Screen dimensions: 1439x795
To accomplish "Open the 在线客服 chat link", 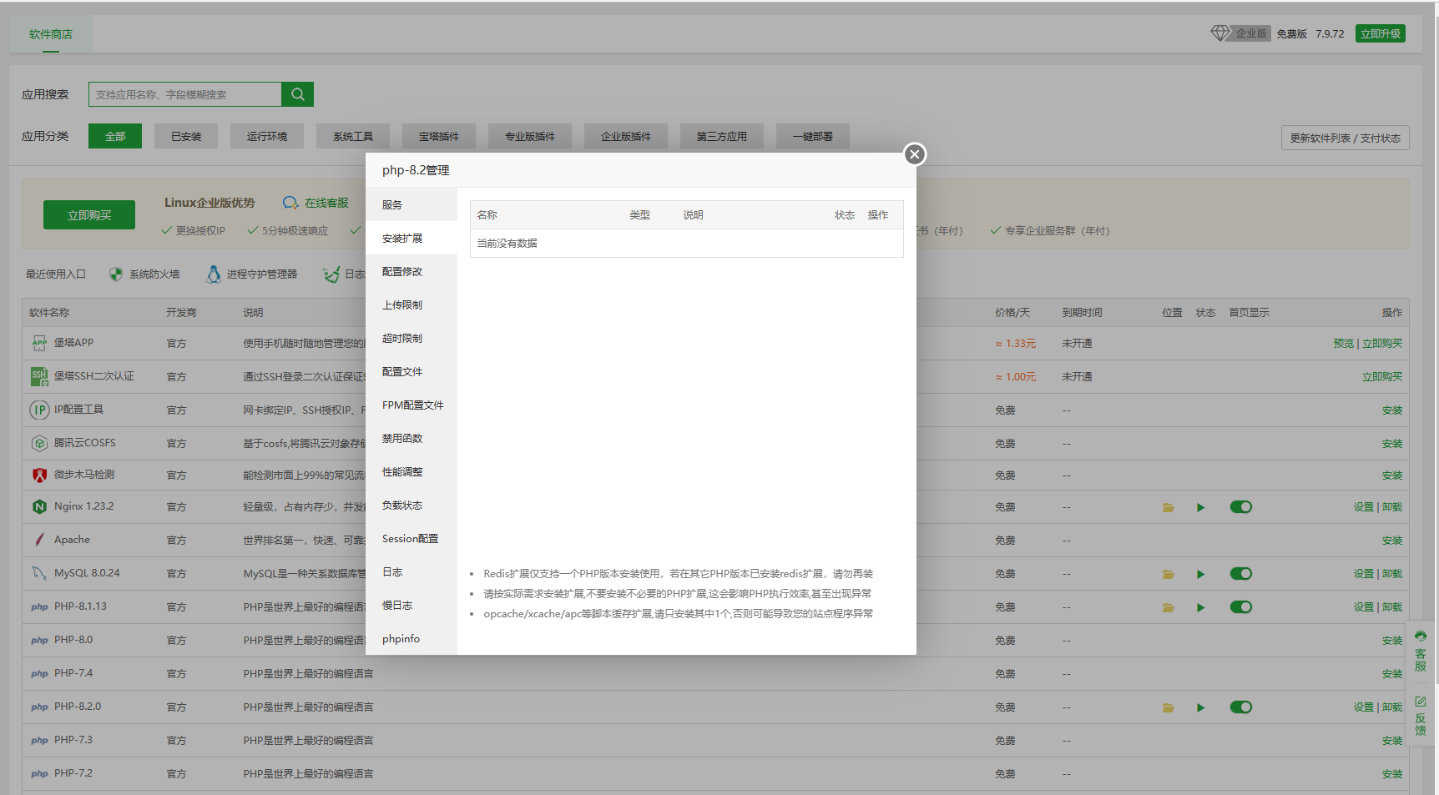I will pyautogui.click(x=316, y=203).
